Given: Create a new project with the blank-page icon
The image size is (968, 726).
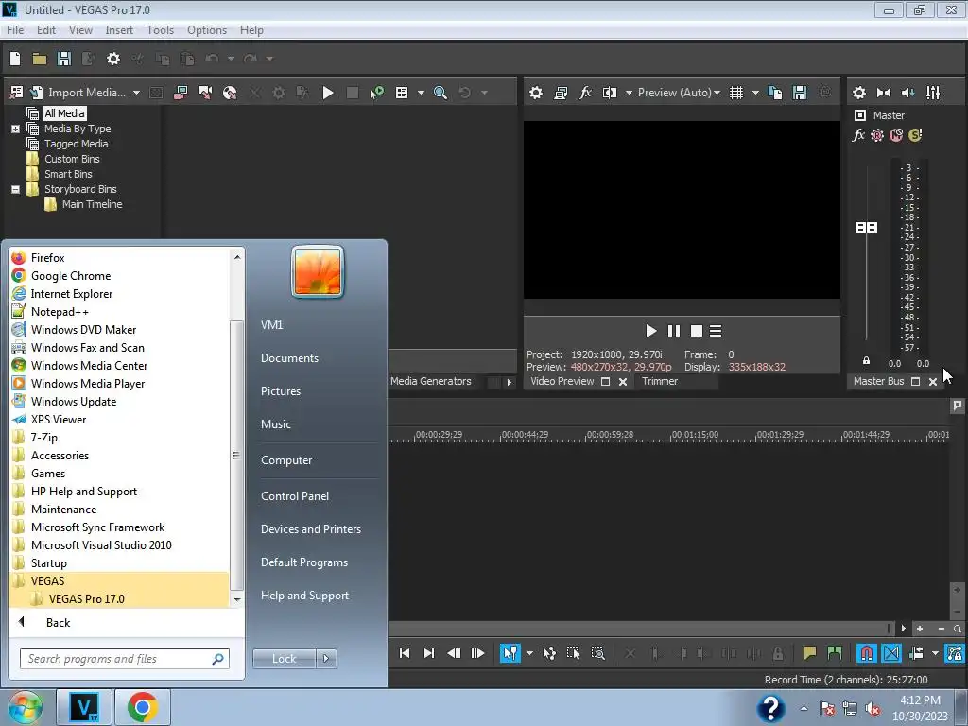Looking at the screenshot, I should click(15, 59).
